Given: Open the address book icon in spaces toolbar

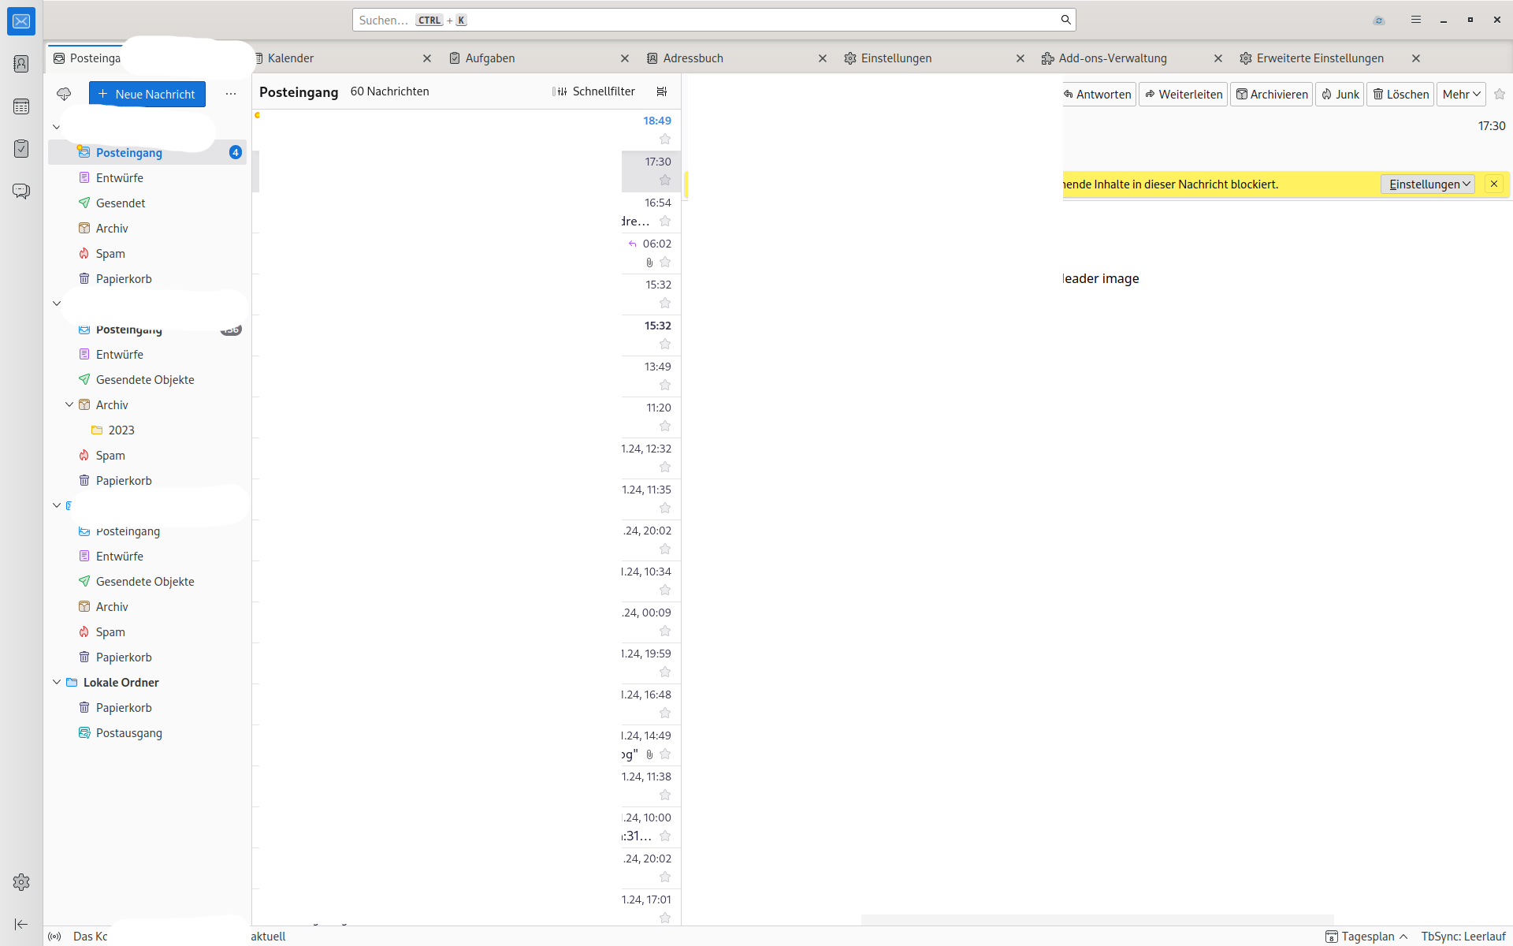Looking at the screenshot, I should 21,64.
